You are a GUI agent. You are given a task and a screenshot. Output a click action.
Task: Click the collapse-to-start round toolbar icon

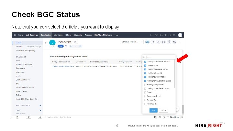(x=153, y=42)
